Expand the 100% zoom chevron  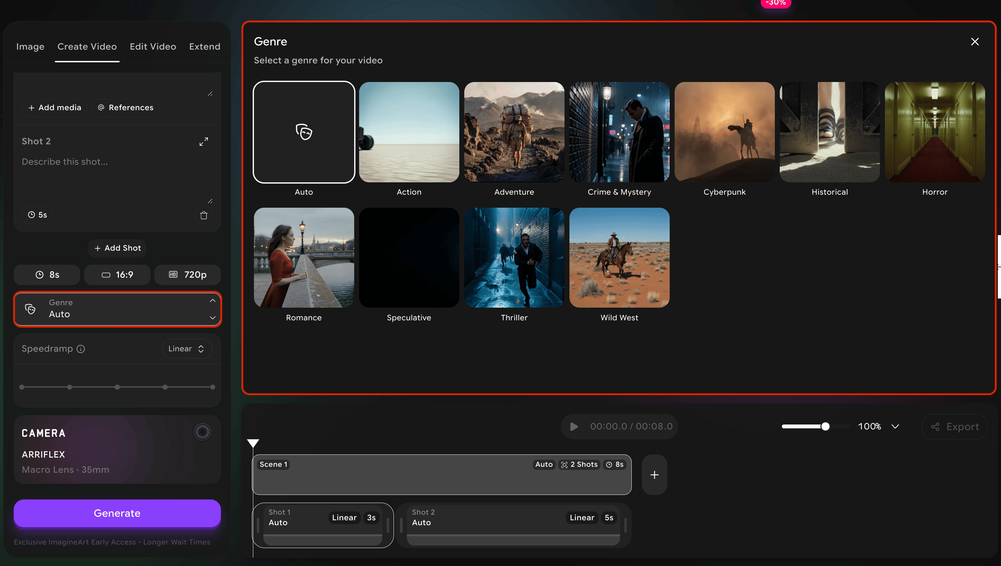[895, 427]
